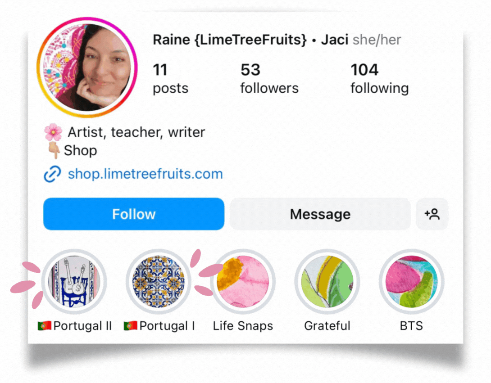Follow the LimeTreeFruits account

pyautogui.click(x=134, y=214)
